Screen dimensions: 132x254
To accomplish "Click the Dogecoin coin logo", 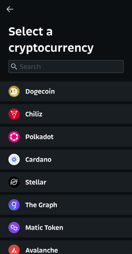I will click(x=14, y=91).
